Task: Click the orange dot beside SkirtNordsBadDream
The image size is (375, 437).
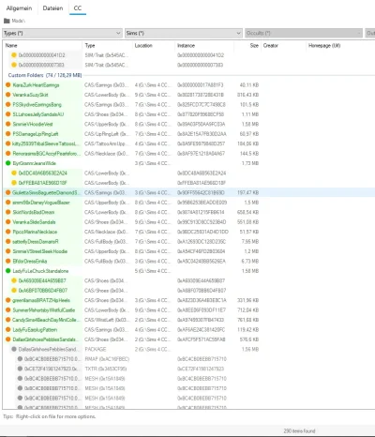Action: click(8, 212)
